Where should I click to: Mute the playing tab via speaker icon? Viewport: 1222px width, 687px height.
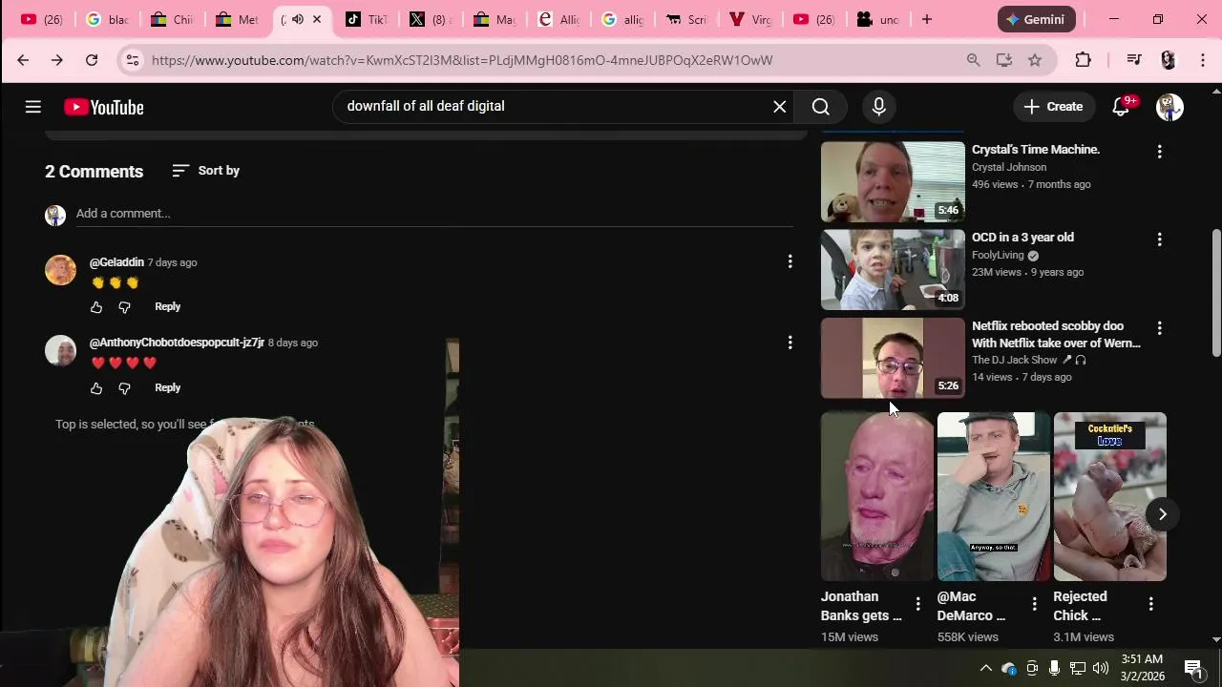(298, 19)
